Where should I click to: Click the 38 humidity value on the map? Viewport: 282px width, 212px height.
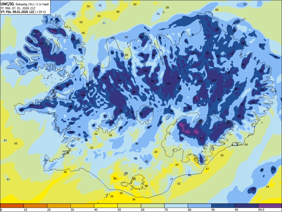(x=115, y=178)
